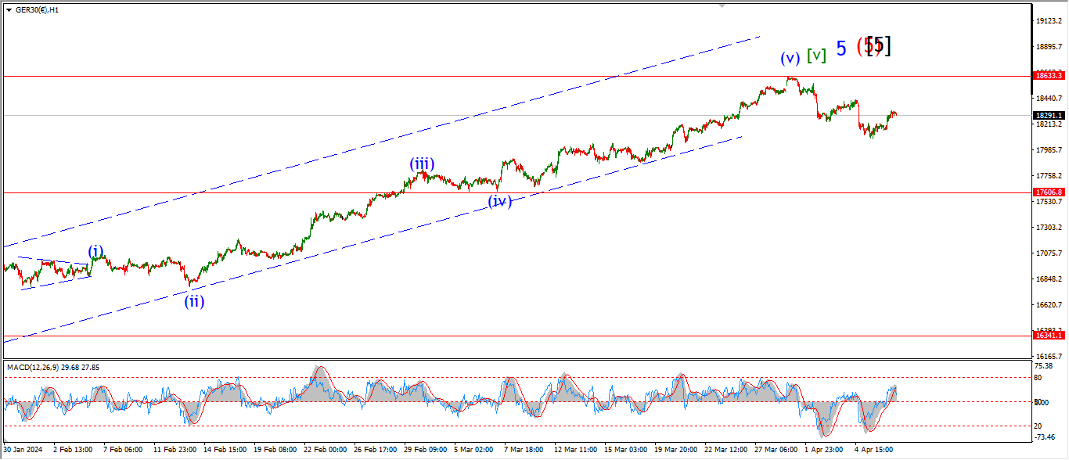The image size is (1069, 460).
Task: Click the 18633.3 red price level tag
Action: 1049,76
